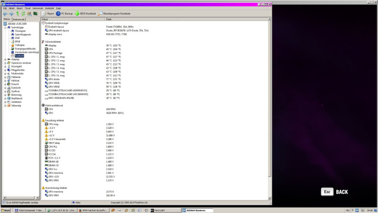378x213 pixels.
Task: Click the Mező column header
Action: pyautogui.click(x=73, y=19)
